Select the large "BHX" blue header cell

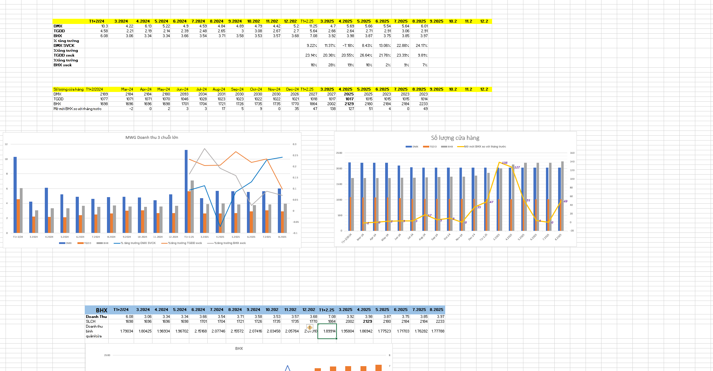(x=97, y=310)
